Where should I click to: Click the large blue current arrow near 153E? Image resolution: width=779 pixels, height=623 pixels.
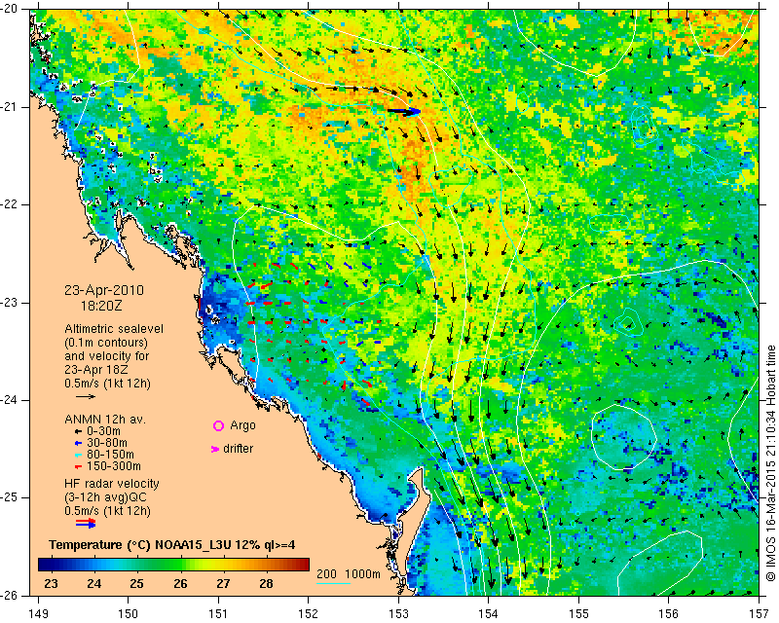pos(404,112)
